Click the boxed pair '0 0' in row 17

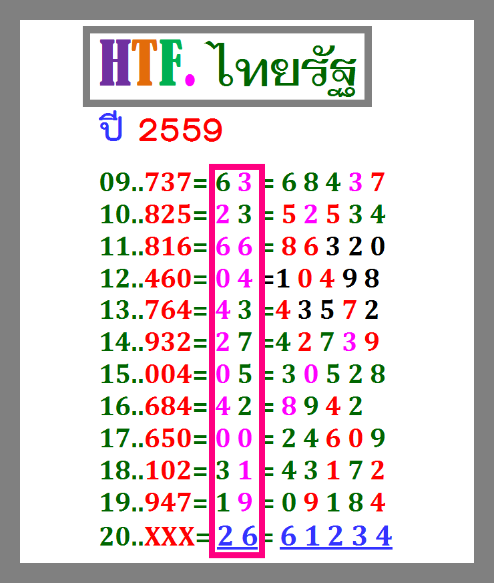click(234, 438)
